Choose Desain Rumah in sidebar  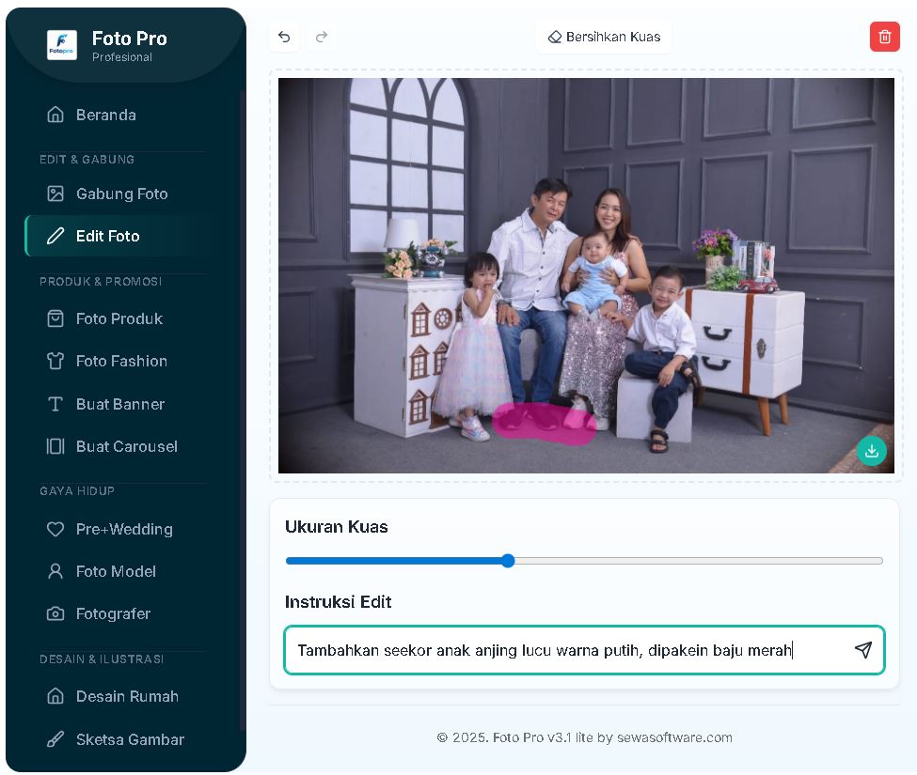(x=127, y=696)
